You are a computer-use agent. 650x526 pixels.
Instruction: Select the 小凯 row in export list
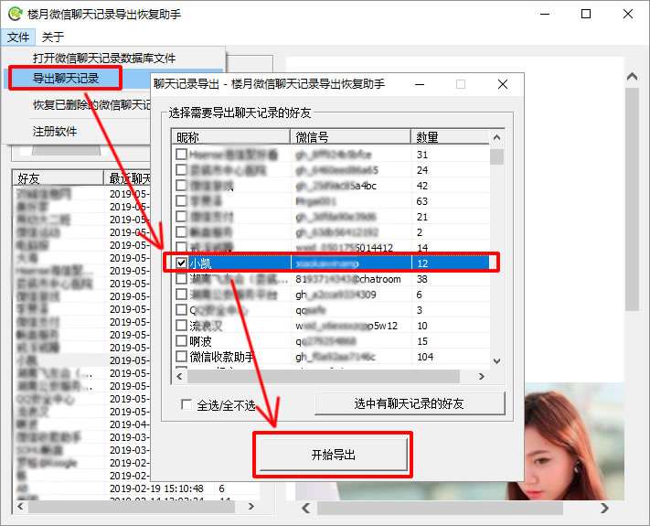[330, 263]
